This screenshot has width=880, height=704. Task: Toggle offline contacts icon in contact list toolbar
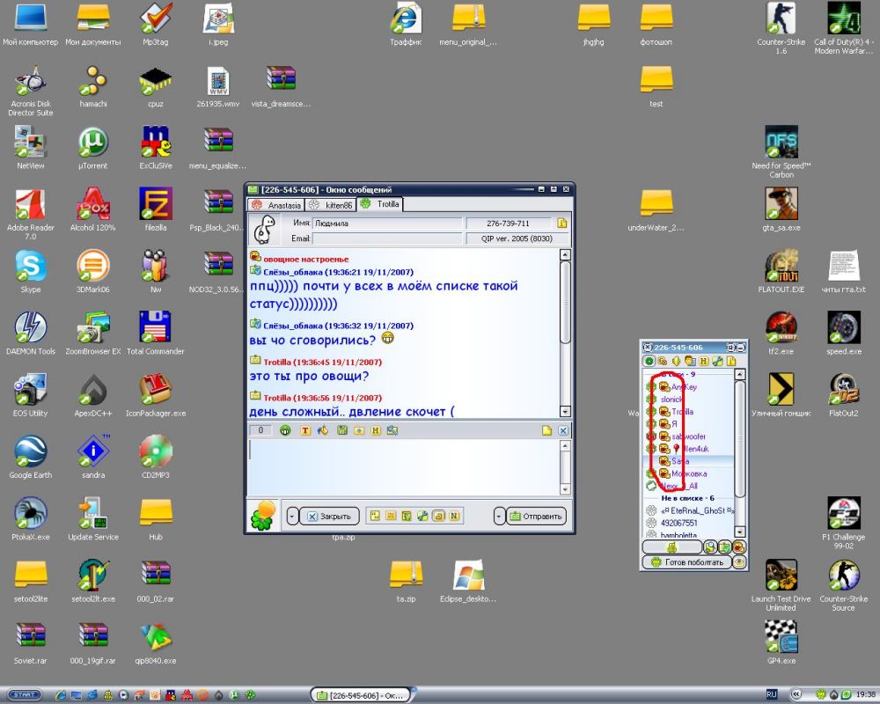tap(663, 361)
